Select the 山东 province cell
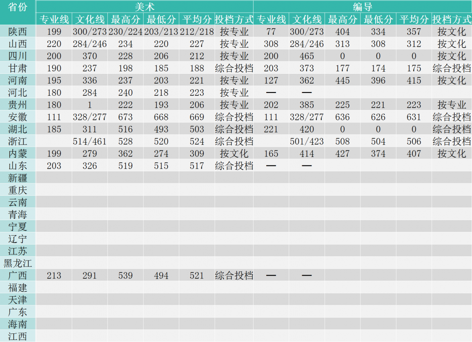Viewport: 472px width, 342px height. click(18, 166)
